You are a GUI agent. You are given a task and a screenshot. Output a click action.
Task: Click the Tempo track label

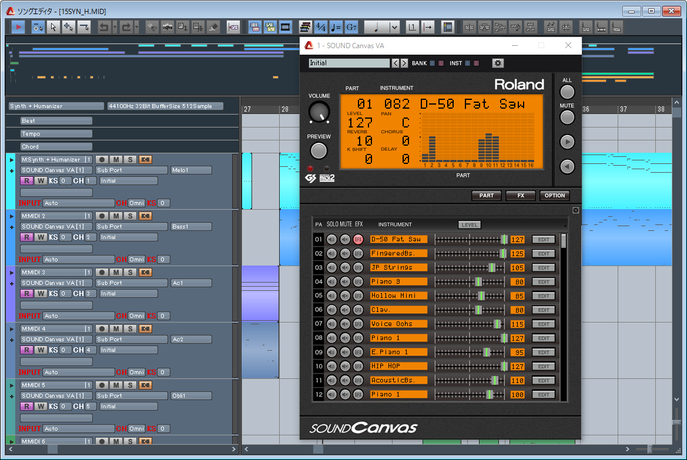click(56, 133)
